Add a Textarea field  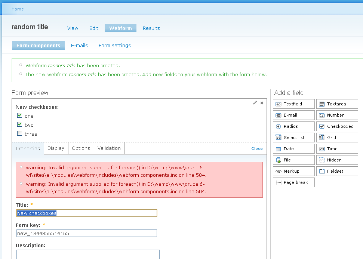pyautogui.click(x=337, y=104)
